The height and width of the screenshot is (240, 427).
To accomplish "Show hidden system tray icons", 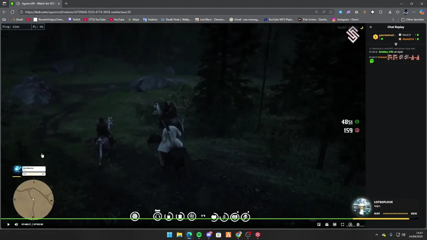I will point(377,235).
